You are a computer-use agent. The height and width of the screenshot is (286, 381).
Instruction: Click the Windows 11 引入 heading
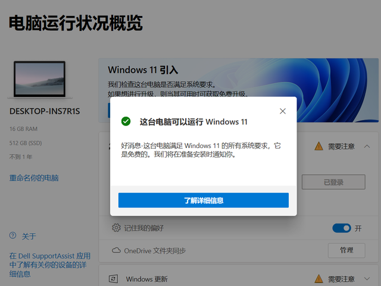(x=143, y=70)
